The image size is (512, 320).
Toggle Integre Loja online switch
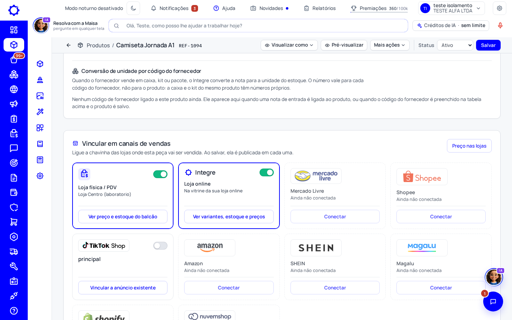pyautogui.click(x=267, y=172)
